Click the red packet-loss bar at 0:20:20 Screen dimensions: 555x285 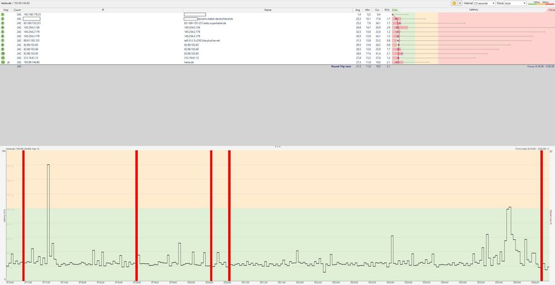(x=211, y=215)
